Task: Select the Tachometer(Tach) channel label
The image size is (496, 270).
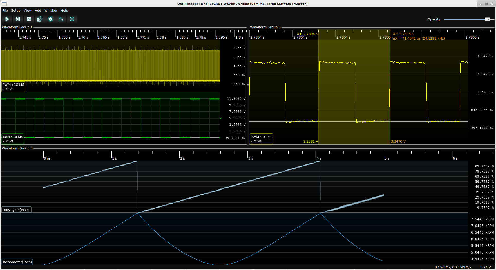Action: pyautogui.click(x=17, y=262)
